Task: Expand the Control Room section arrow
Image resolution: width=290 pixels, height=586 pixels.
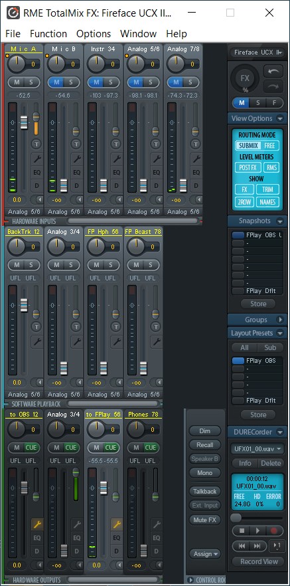Action: click(190, 580)
